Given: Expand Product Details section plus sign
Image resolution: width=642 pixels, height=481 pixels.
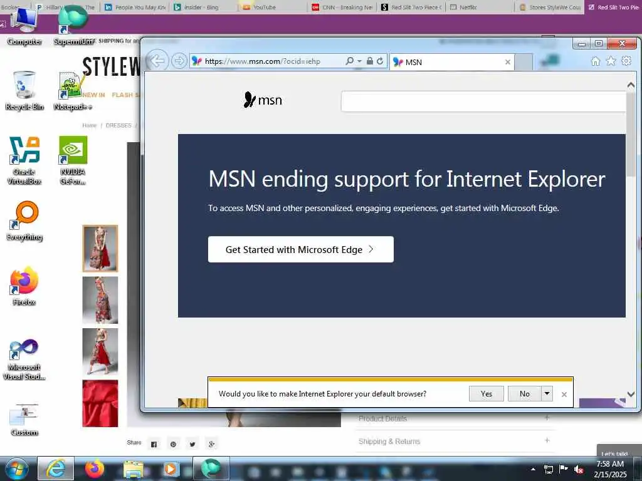Looking at the screenshot, I should click(547, 418).
